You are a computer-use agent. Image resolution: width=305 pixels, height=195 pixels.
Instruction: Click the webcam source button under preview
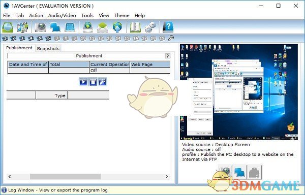coord(225,172)
